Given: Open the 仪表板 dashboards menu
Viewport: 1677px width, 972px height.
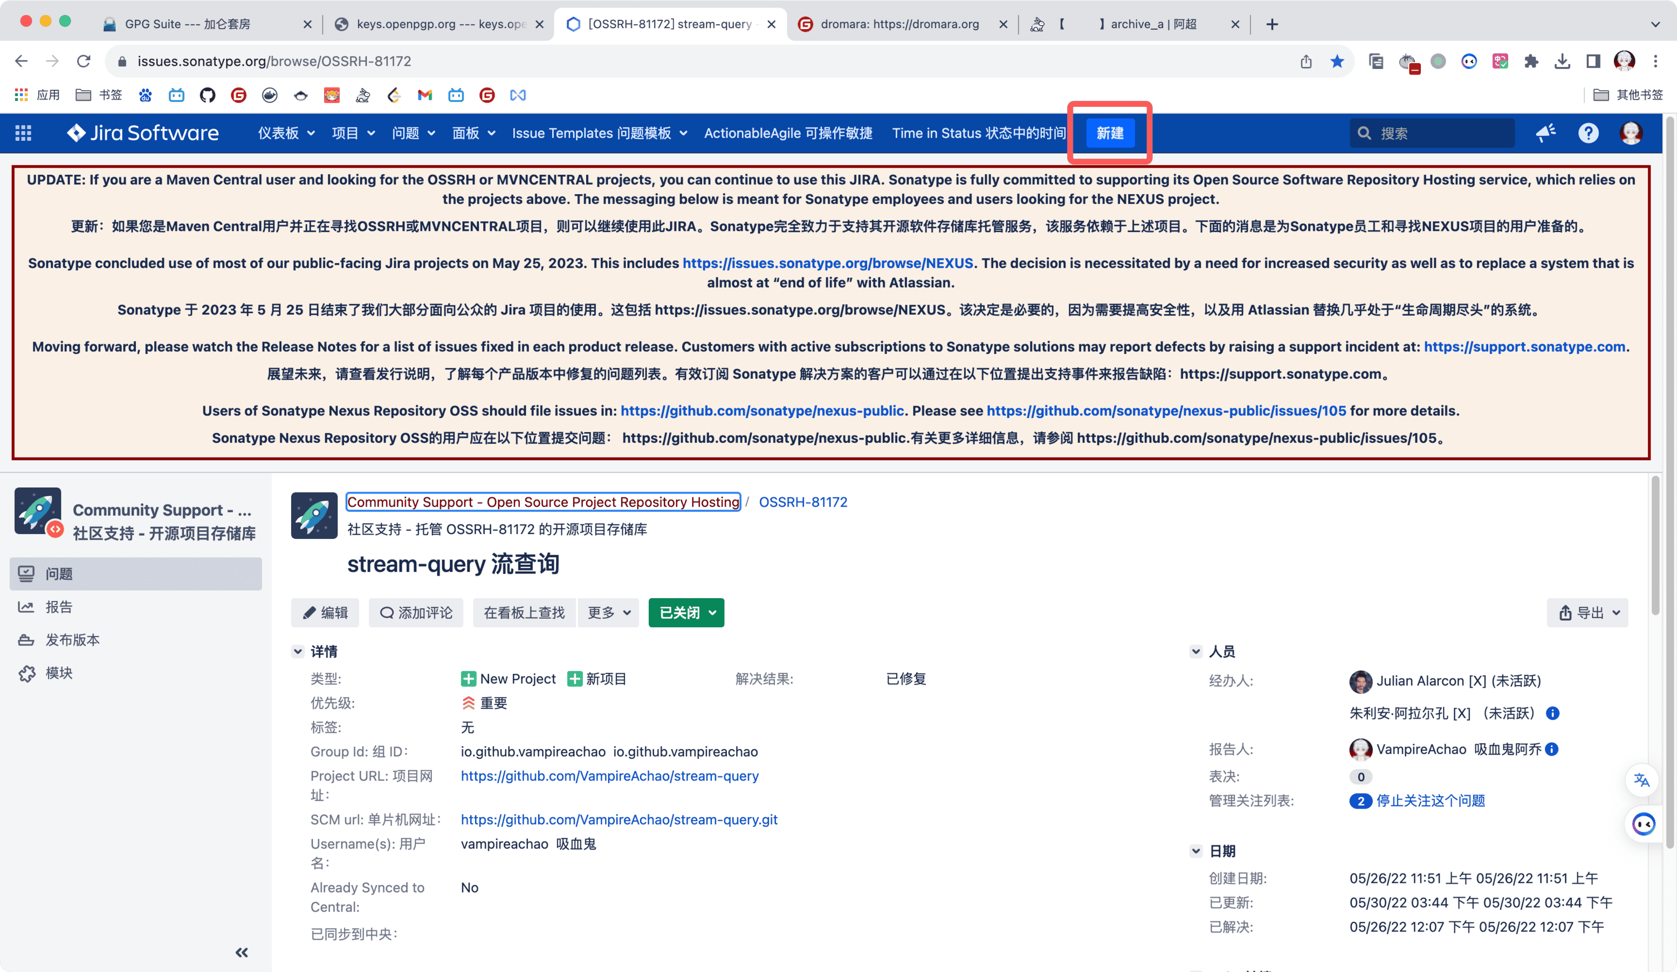Looking at the screenshot, I should click(286, 133).
